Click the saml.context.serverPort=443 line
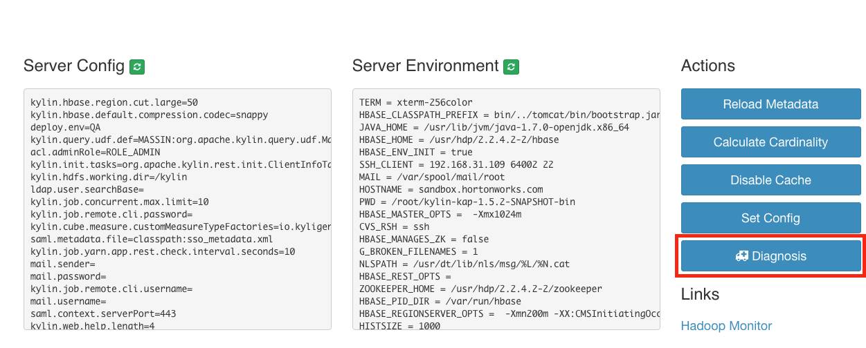Screen dimensions: 866x348 [x=103, y=313]
